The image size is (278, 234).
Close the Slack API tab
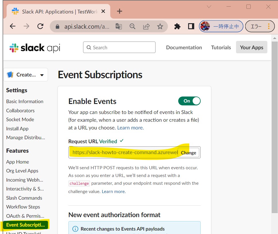coord(103,11)
